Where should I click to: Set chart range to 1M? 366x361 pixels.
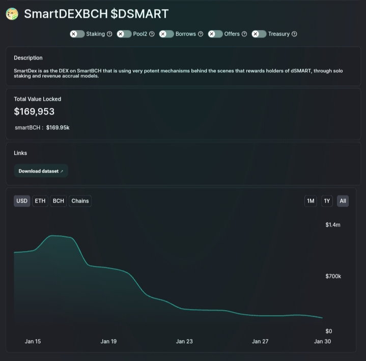click(311, 201)
